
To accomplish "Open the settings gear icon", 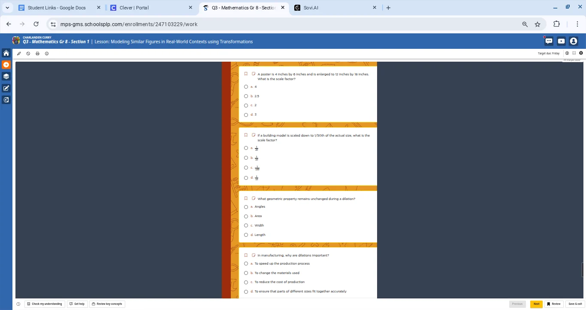I will click(581, 53).
